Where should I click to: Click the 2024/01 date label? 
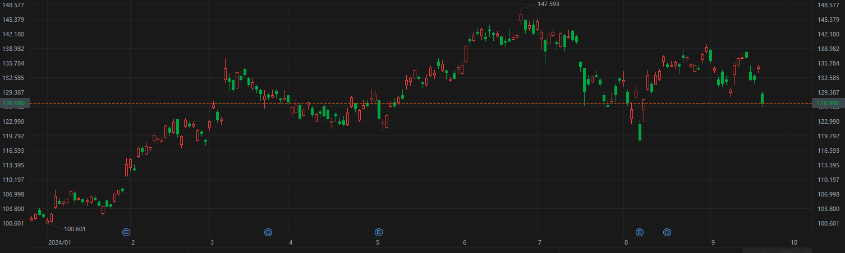[59, 242]
